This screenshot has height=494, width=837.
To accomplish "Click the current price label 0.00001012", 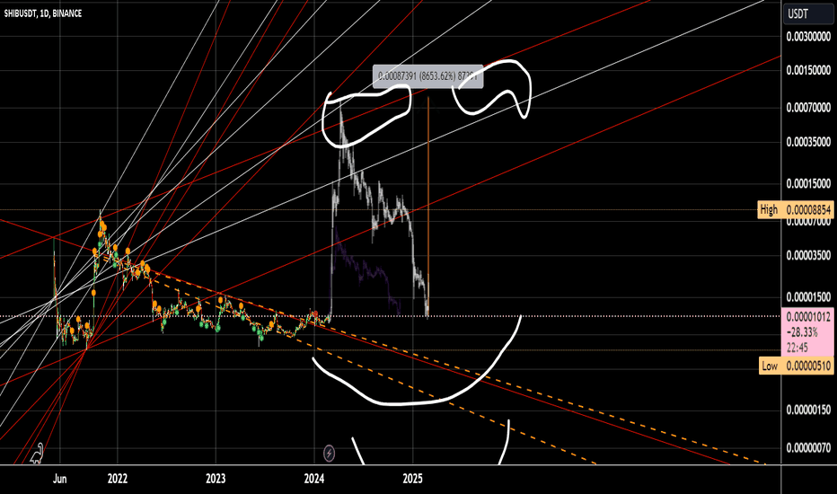I will click(808, 317).
